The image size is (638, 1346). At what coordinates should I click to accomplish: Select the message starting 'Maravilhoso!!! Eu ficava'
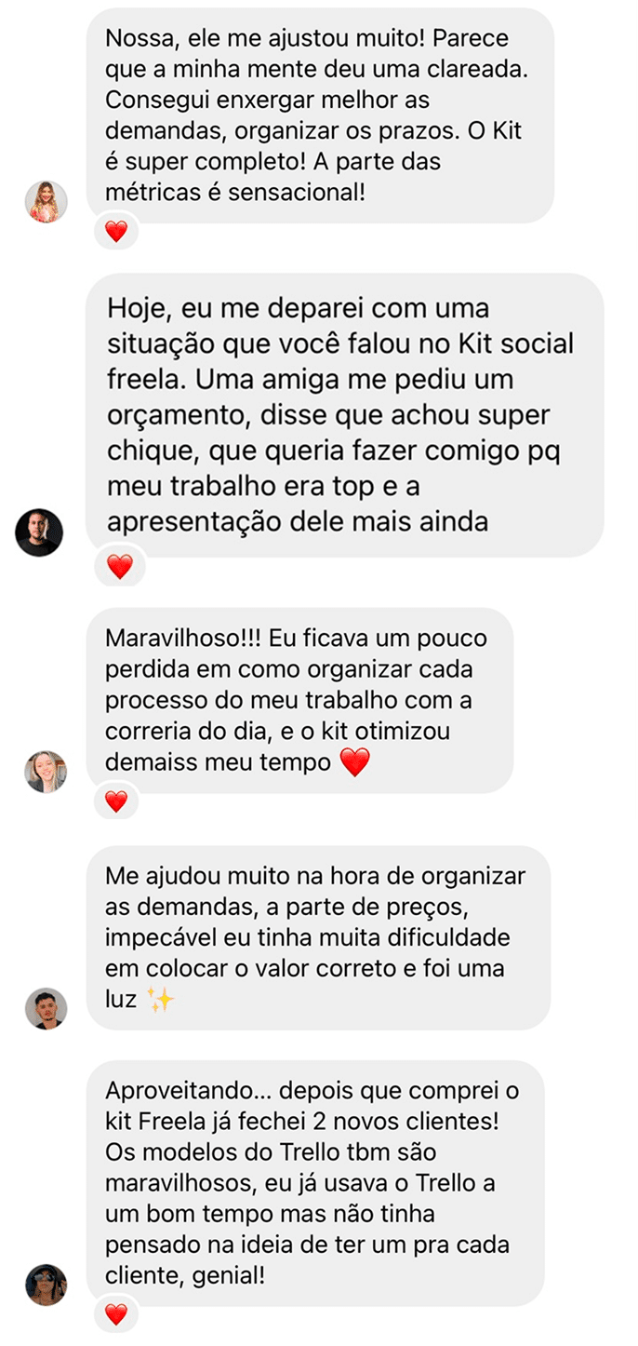[x=299, y=701]
